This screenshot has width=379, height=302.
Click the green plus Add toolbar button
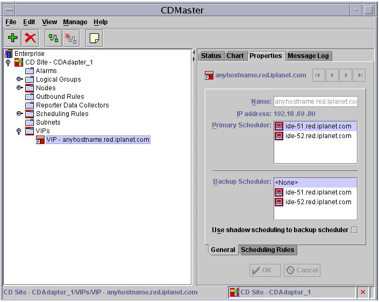pos(12,38)
